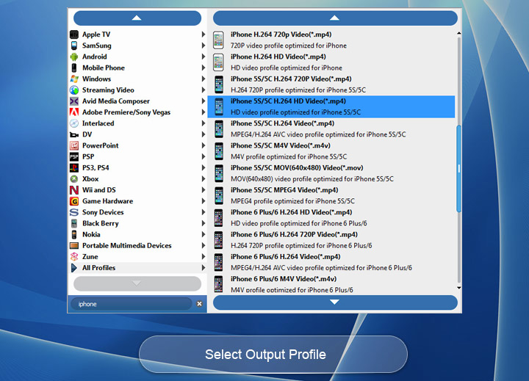Click the Select Output Profile button
This screenshot has height=381, width=529.
coord(273,355)
